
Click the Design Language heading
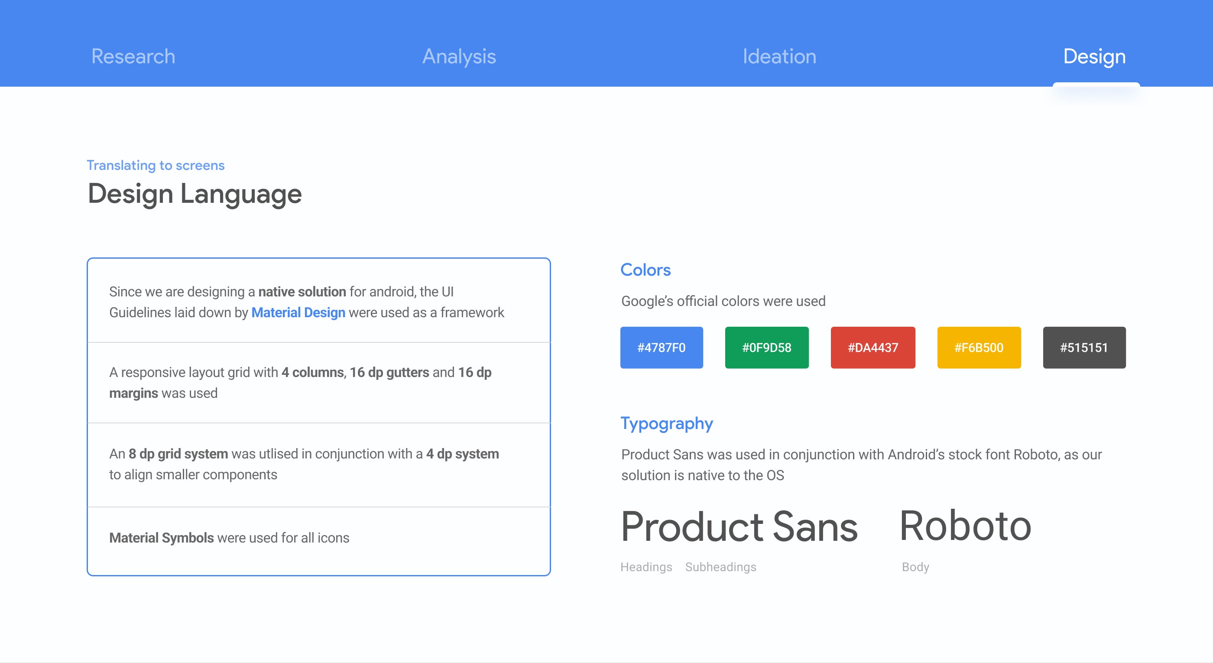tap(195, 194)
